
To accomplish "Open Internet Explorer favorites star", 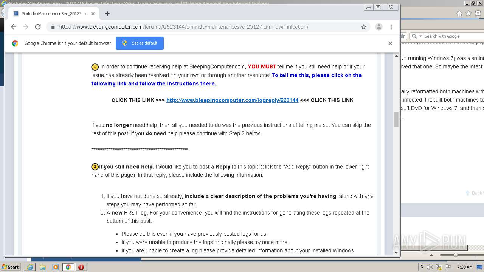I will click(468, 13).
